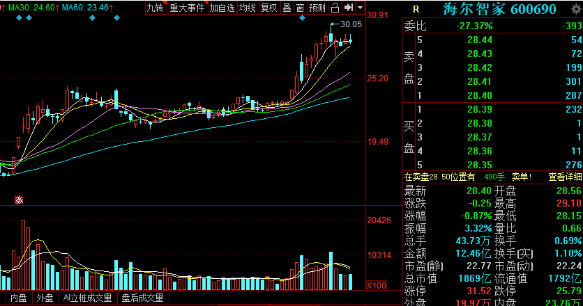The height and width of the screenshot is (306, 583).
Task: Click the X100 volume scale label
Action: 377,286
